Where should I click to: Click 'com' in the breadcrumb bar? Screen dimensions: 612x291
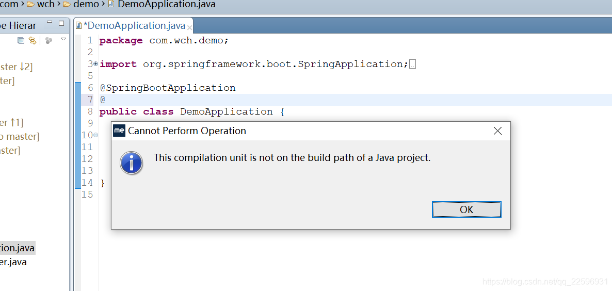[9, 4]
